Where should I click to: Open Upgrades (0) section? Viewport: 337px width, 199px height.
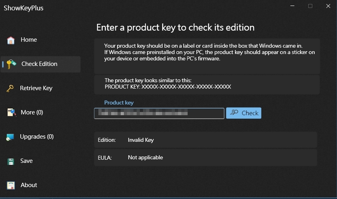(37, 137)
